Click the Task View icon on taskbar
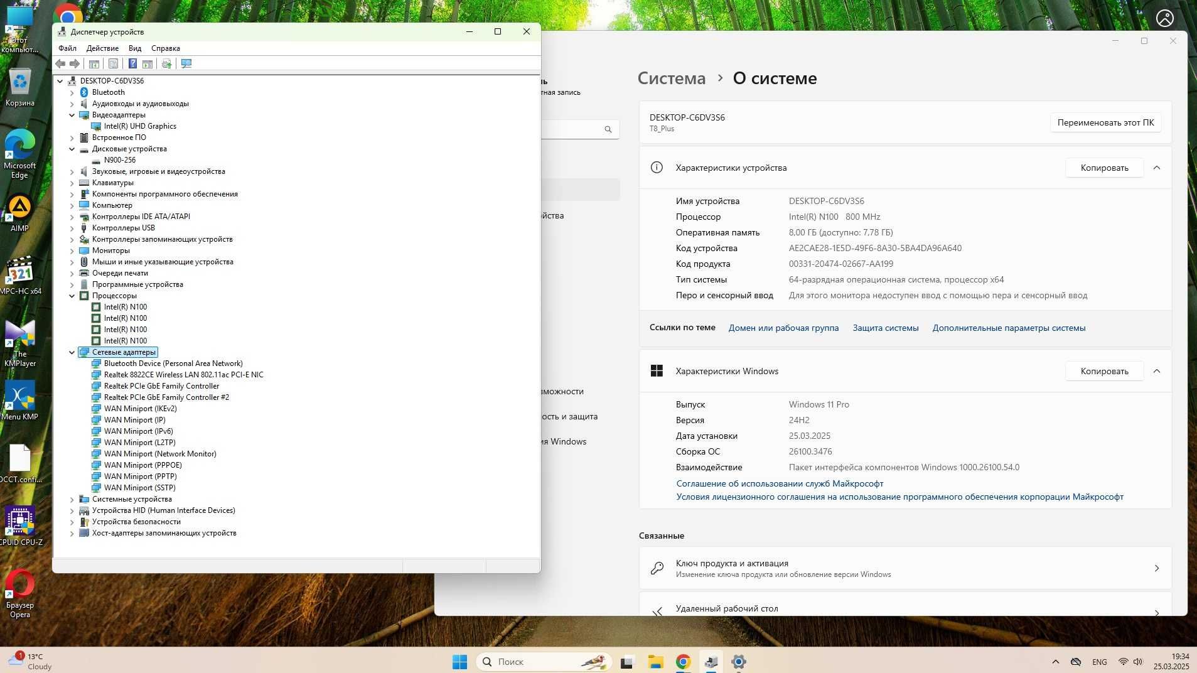The width and height of the screenshot is (1197, 673). click(627, 662)
